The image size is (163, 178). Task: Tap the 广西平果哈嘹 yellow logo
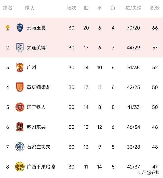20,167
